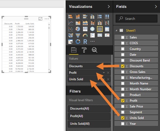Expand the Discounts(All) filter card
Viewport: 160px width, 131px height.
coord(89,108)
